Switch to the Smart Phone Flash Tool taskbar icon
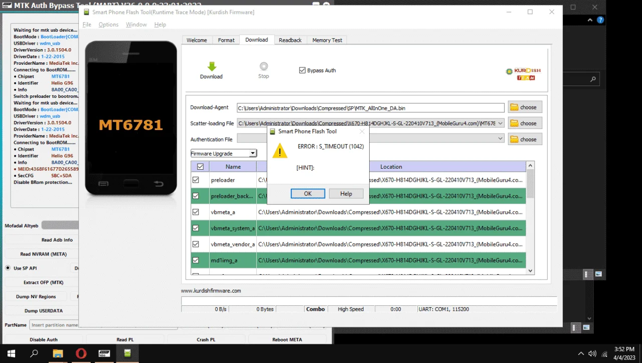642x363 pixels. (x=127, y=353)
